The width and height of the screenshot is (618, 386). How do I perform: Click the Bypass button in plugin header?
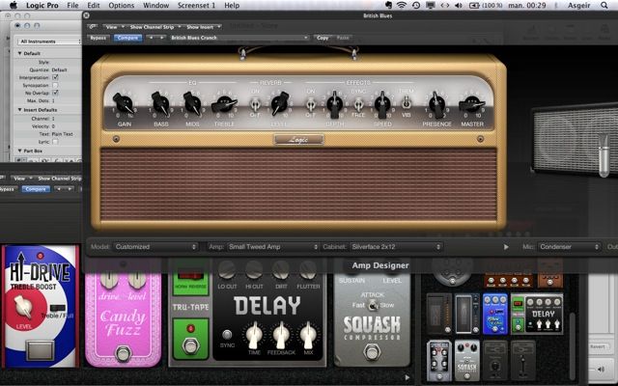point(98,38)
